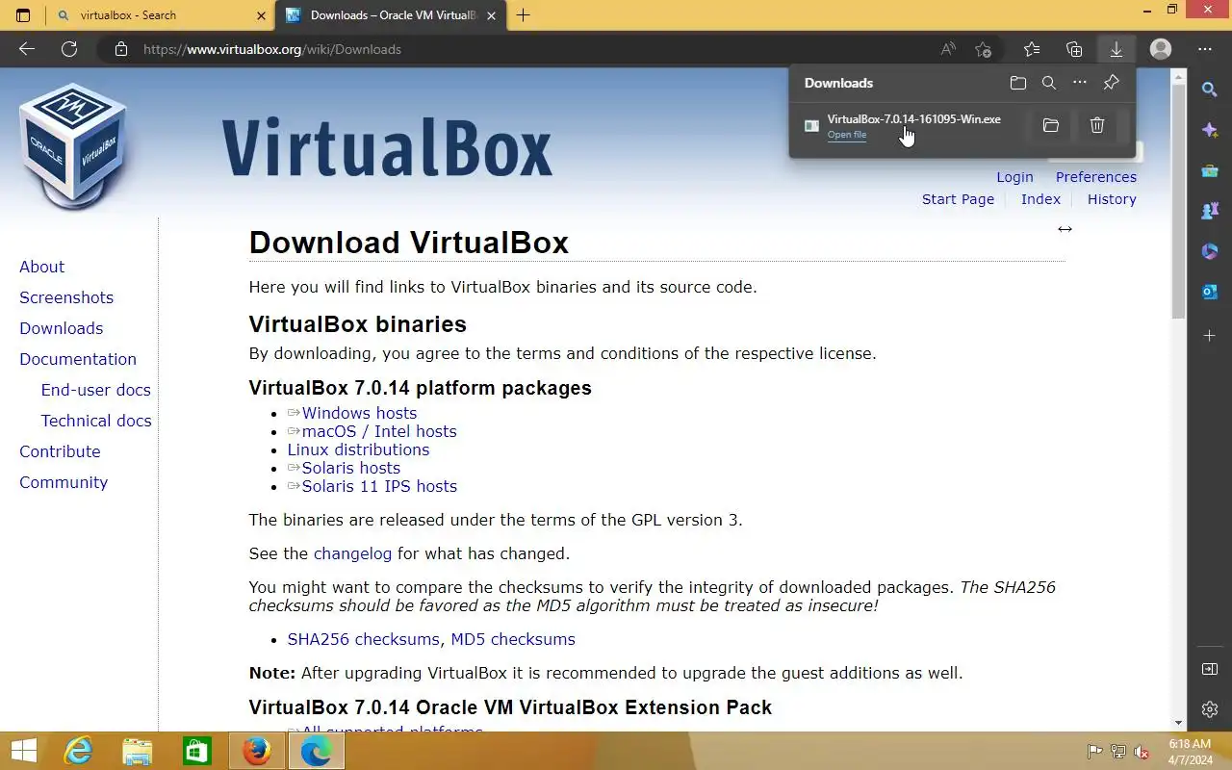The image size is (1232, 770).
Task: Open Screenshots in the left navigation
Action: click(x=66, y=297)
